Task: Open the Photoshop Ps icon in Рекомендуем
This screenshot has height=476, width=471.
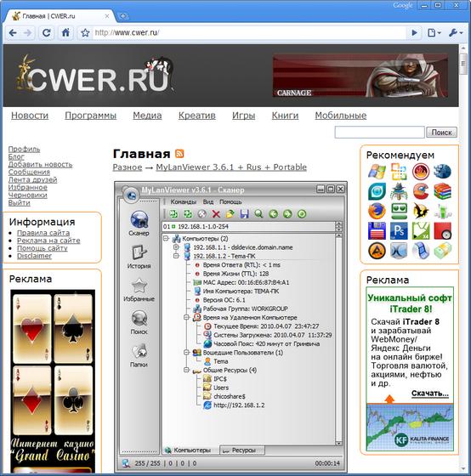Action: 399,231
